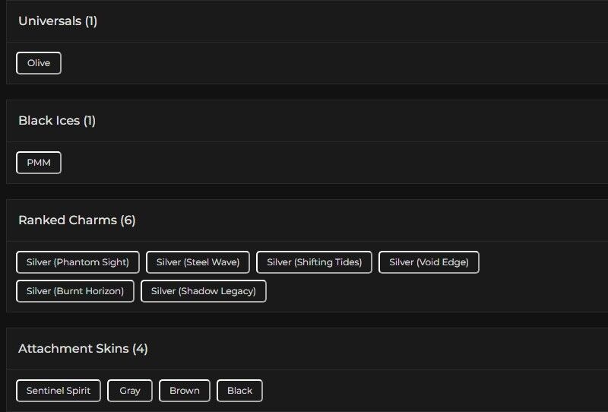608x412 pixels.
Task: Choose Silver (Shadow Legacy) charm tag
Action: point(204,291)
